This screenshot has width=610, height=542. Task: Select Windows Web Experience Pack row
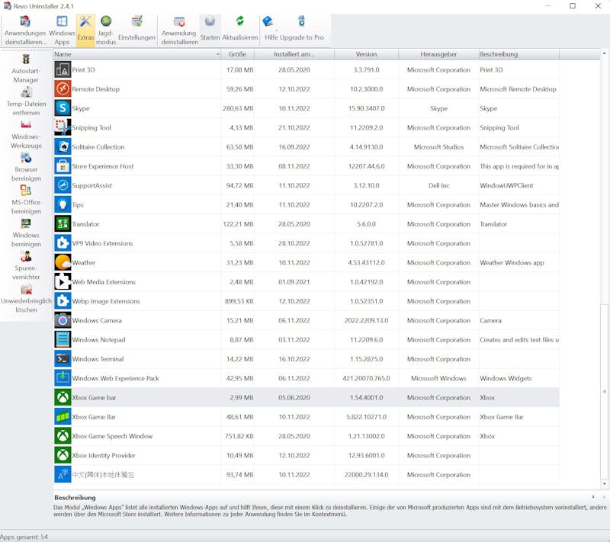click(x=307, y=378)
